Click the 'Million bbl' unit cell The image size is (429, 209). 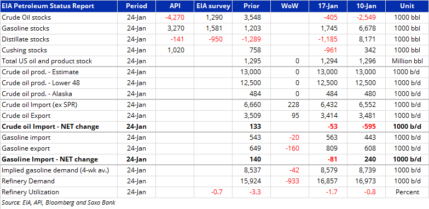pyautogui.click(x=407, y=61)
